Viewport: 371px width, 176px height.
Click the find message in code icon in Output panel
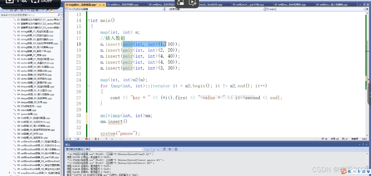pyautogui.click(x=148, y=149)
